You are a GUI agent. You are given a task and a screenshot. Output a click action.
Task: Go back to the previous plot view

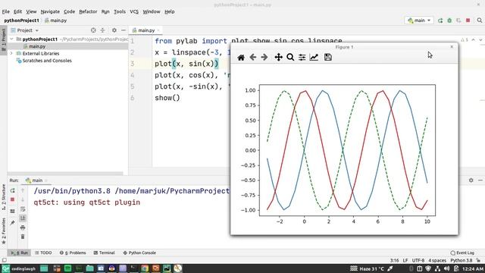[x=252, y=58]
